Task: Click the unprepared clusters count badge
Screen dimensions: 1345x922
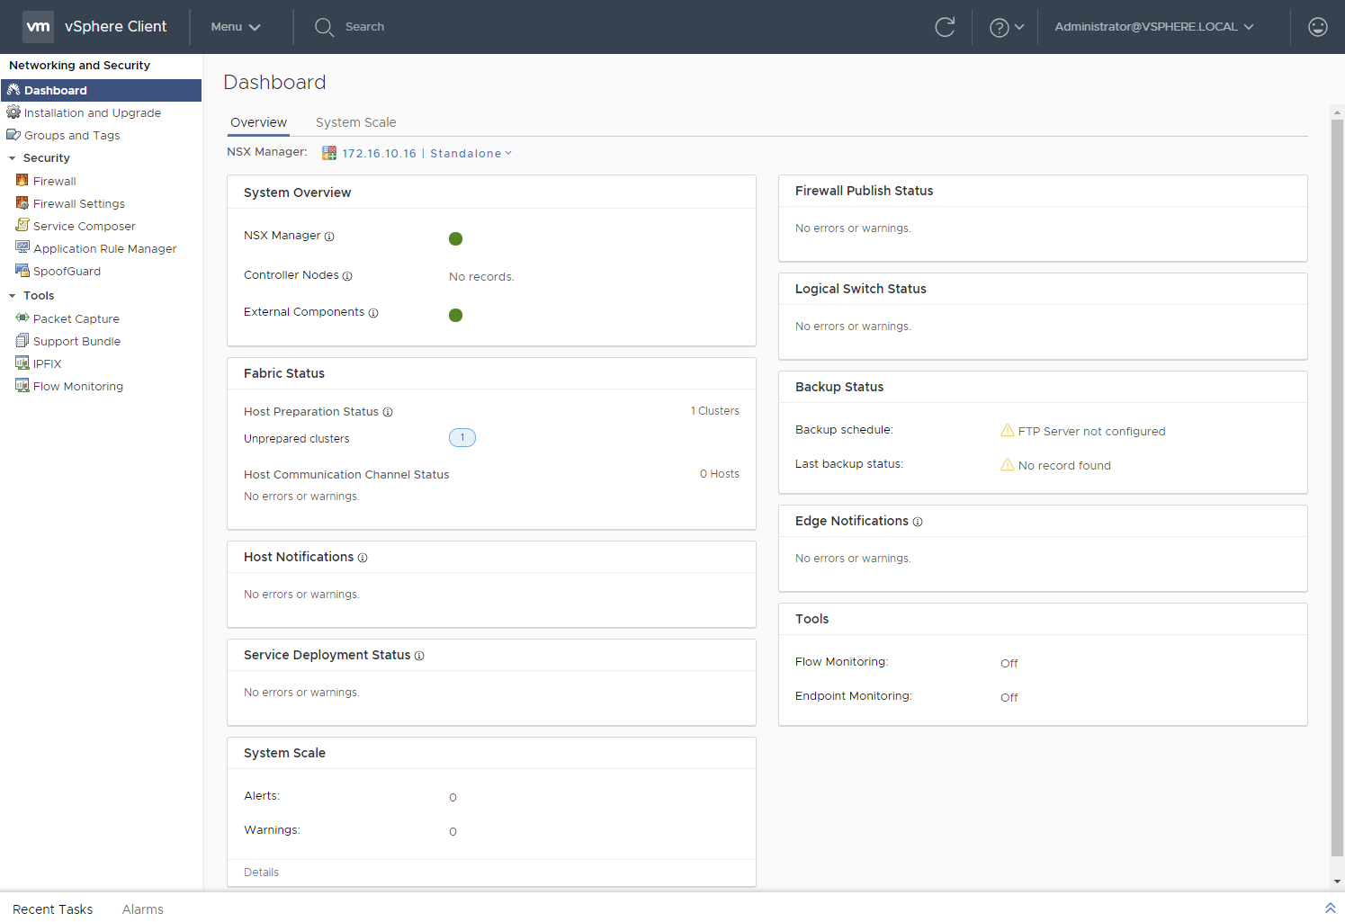Action: pyautogui.click(x=462, y=438)
